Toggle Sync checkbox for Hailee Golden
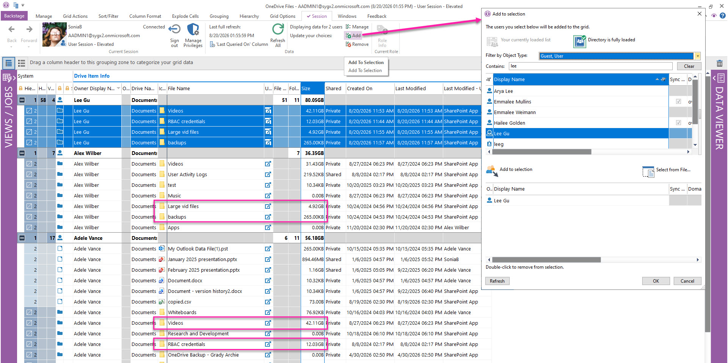Screen dimensions: 728x363 (678, 123)
